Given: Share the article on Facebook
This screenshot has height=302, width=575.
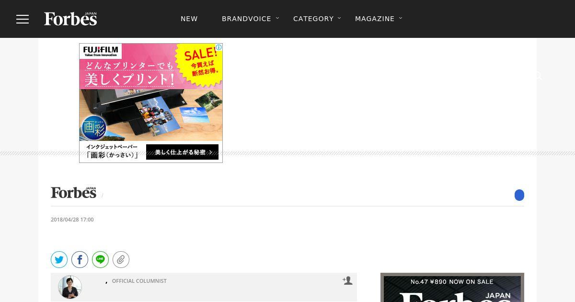Looking at the screenshot, I should tap(80, 260).
